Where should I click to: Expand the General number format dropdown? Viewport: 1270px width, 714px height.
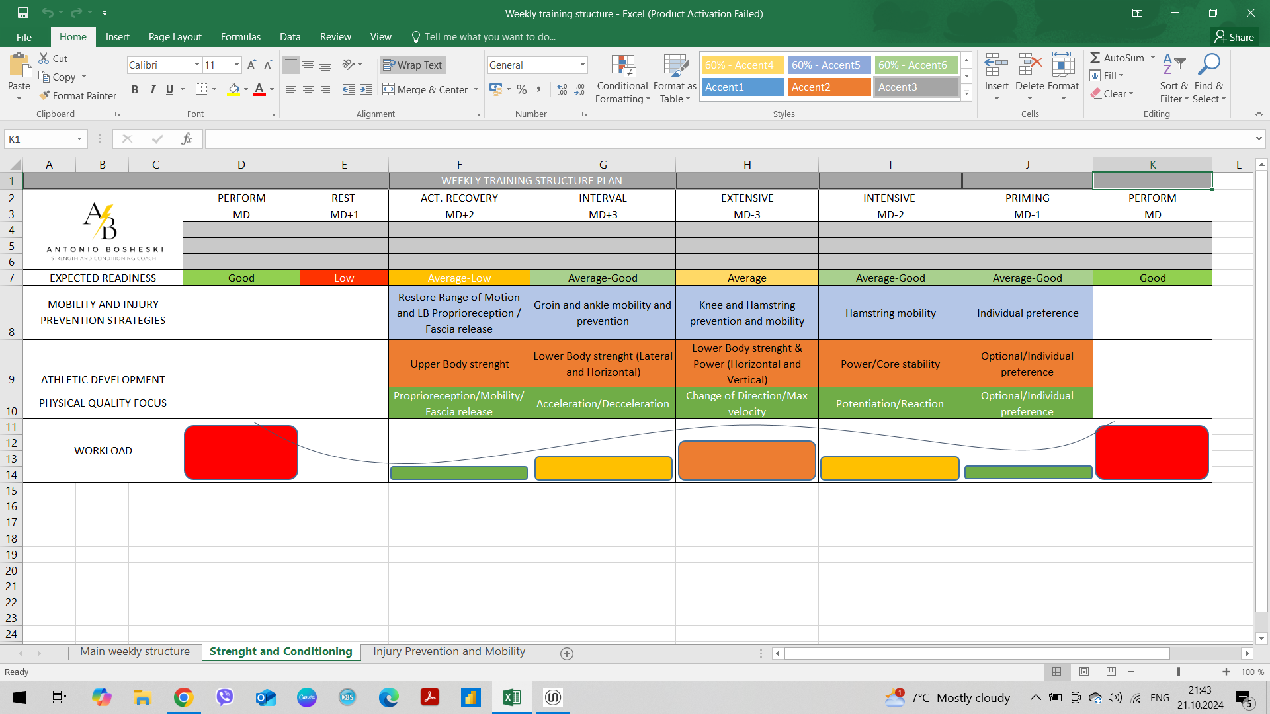click(x=582, y=65)
